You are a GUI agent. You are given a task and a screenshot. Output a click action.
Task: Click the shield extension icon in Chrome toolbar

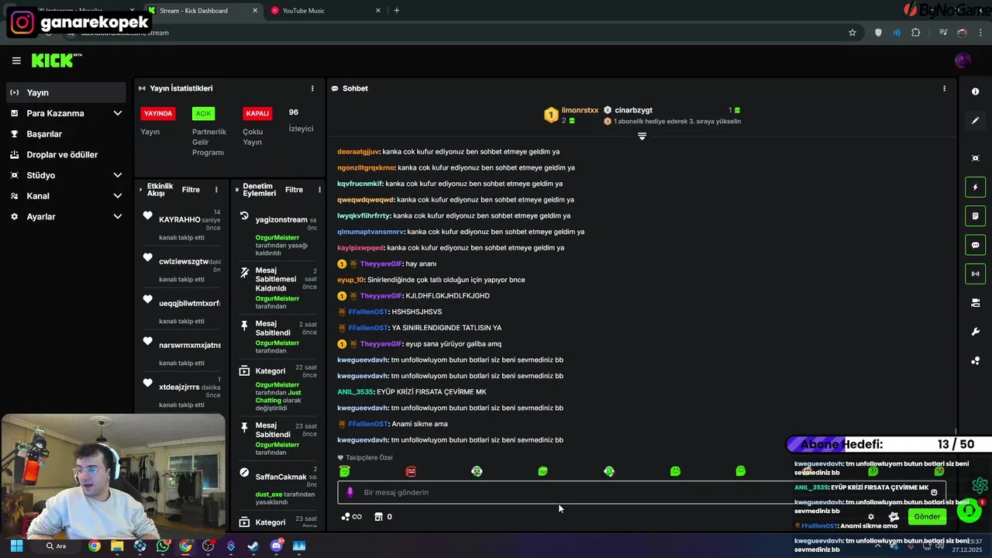(x=878, y=33)
